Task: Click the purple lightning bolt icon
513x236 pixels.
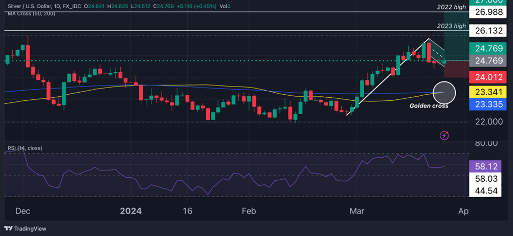Action: coord(444,136)
